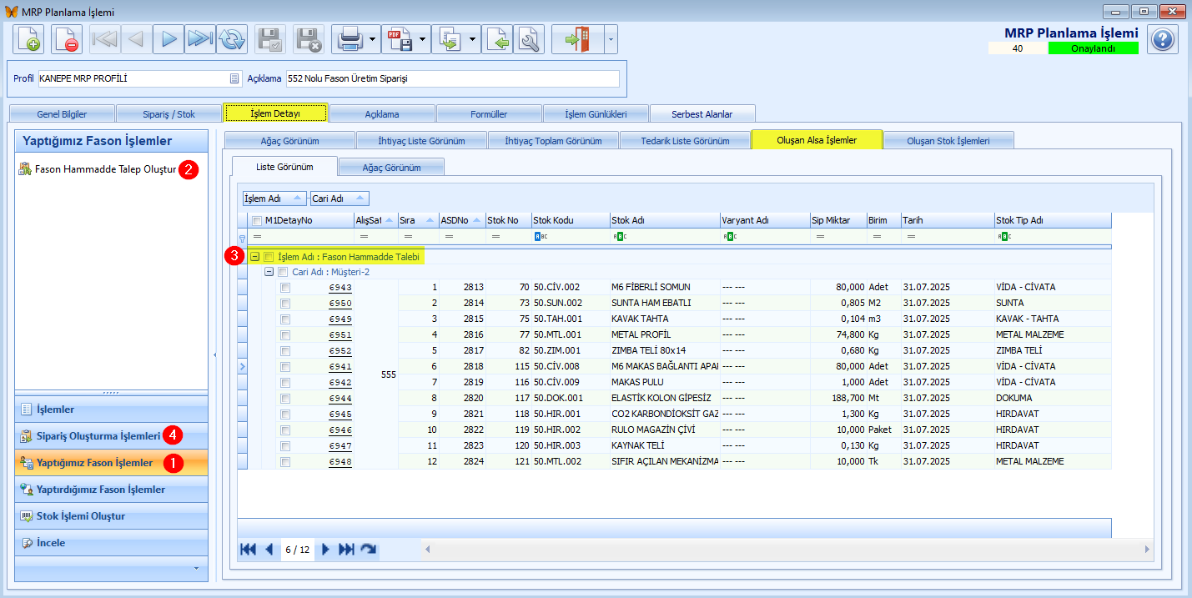Jump to the last record in the toolbar
1192x598 pixels.
pyautogui.click(x=200, y=39)
